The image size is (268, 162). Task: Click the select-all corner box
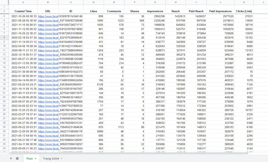coord(4,2)
